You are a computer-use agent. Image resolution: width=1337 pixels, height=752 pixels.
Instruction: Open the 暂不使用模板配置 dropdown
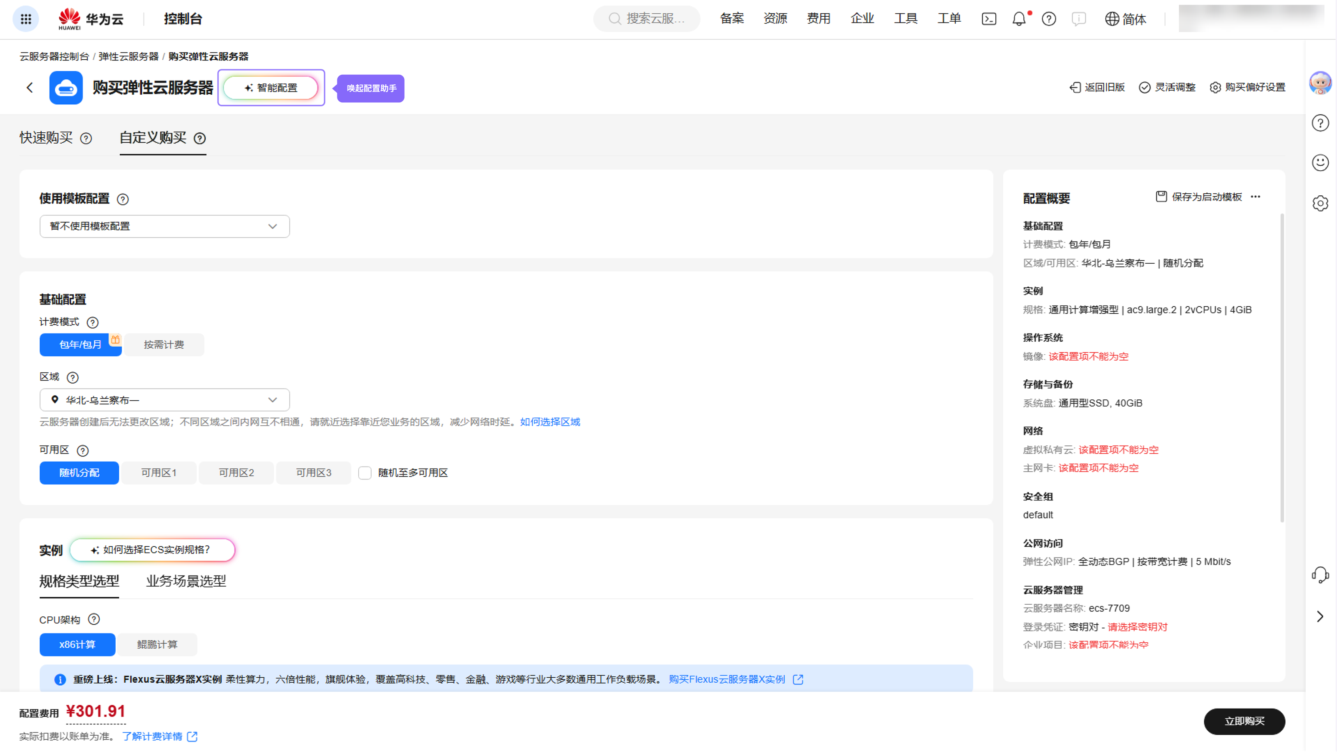164,227
